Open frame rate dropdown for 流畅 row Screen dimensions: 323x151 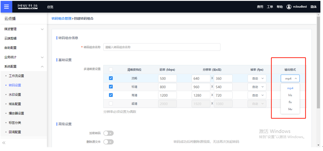(257, 78)
